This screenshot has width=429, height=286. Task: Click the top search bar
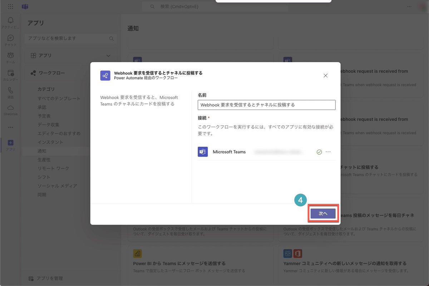click(214, 6)
